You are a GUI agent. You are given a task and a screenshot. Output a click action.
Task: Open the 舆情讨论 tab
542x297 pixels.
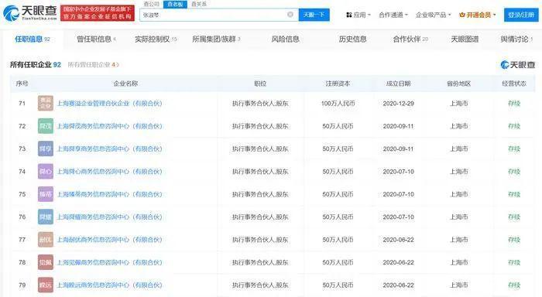[516, 39]
